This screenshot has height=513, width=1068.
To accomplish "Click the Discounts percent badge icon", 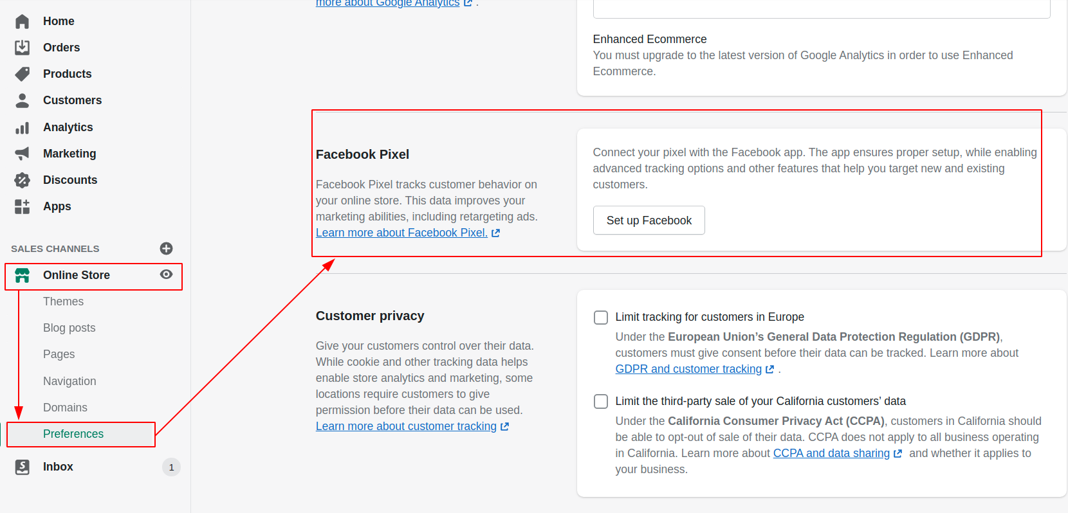I will point(22,180).
